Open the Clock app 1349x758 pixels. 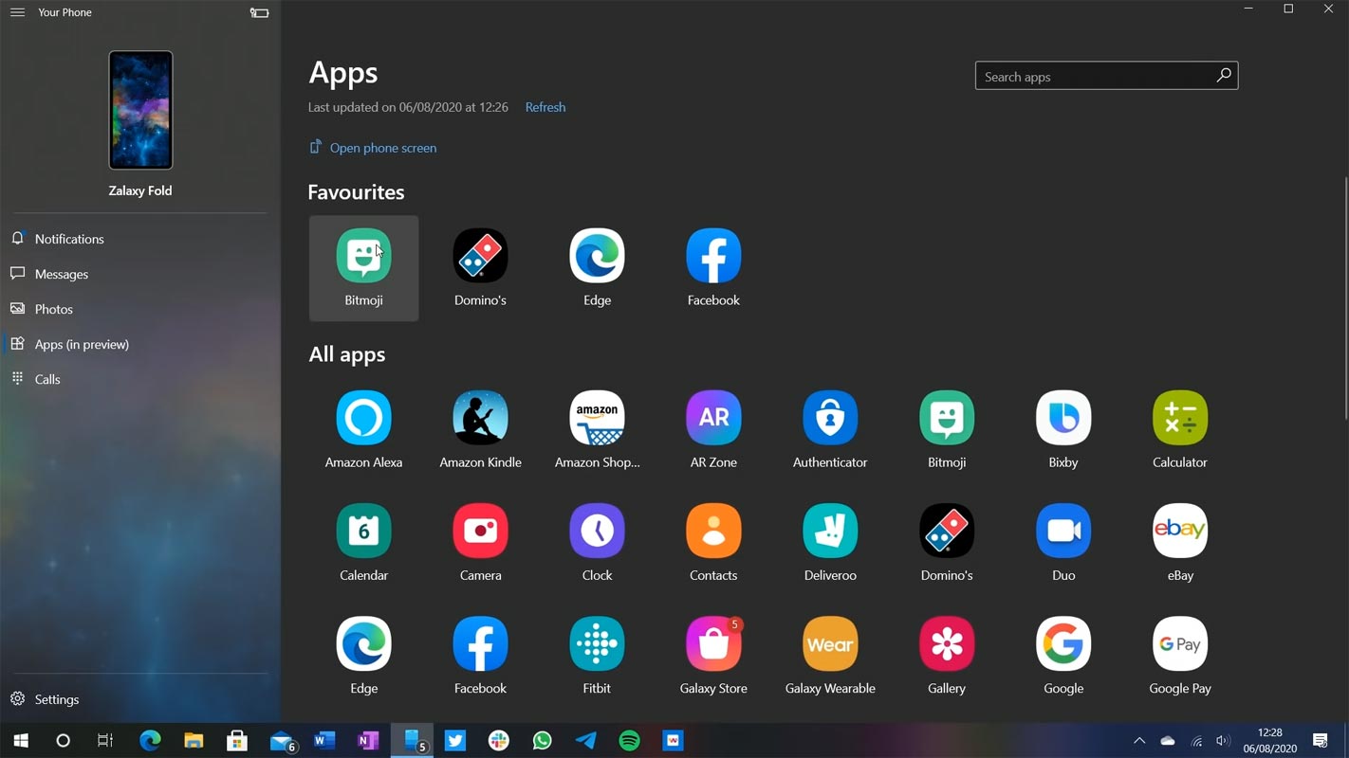597,542
